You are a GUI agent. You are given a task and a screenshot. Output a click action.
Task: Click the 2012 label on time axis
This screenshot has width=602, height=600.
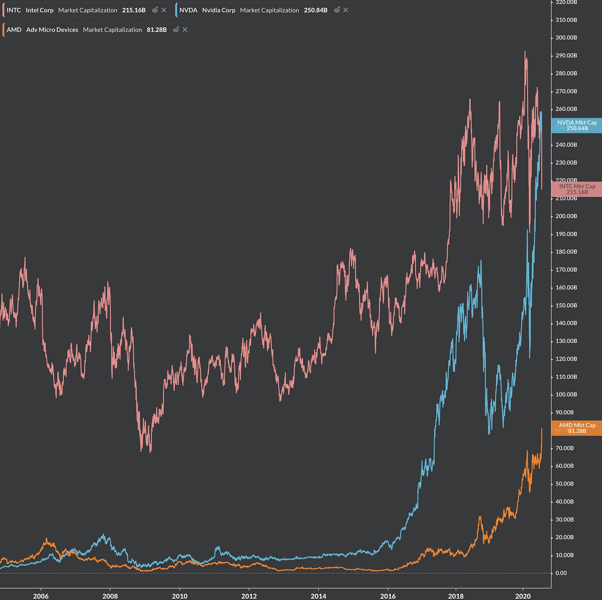(249, 596)
